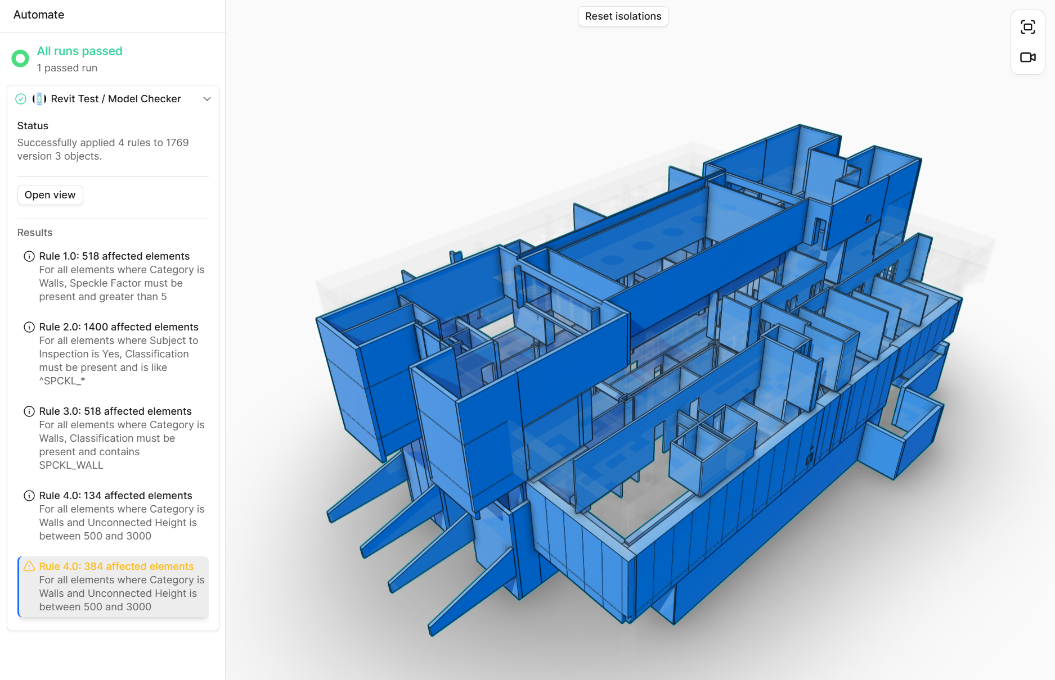Click the zoom extents icon

(x=1027, y=27)
